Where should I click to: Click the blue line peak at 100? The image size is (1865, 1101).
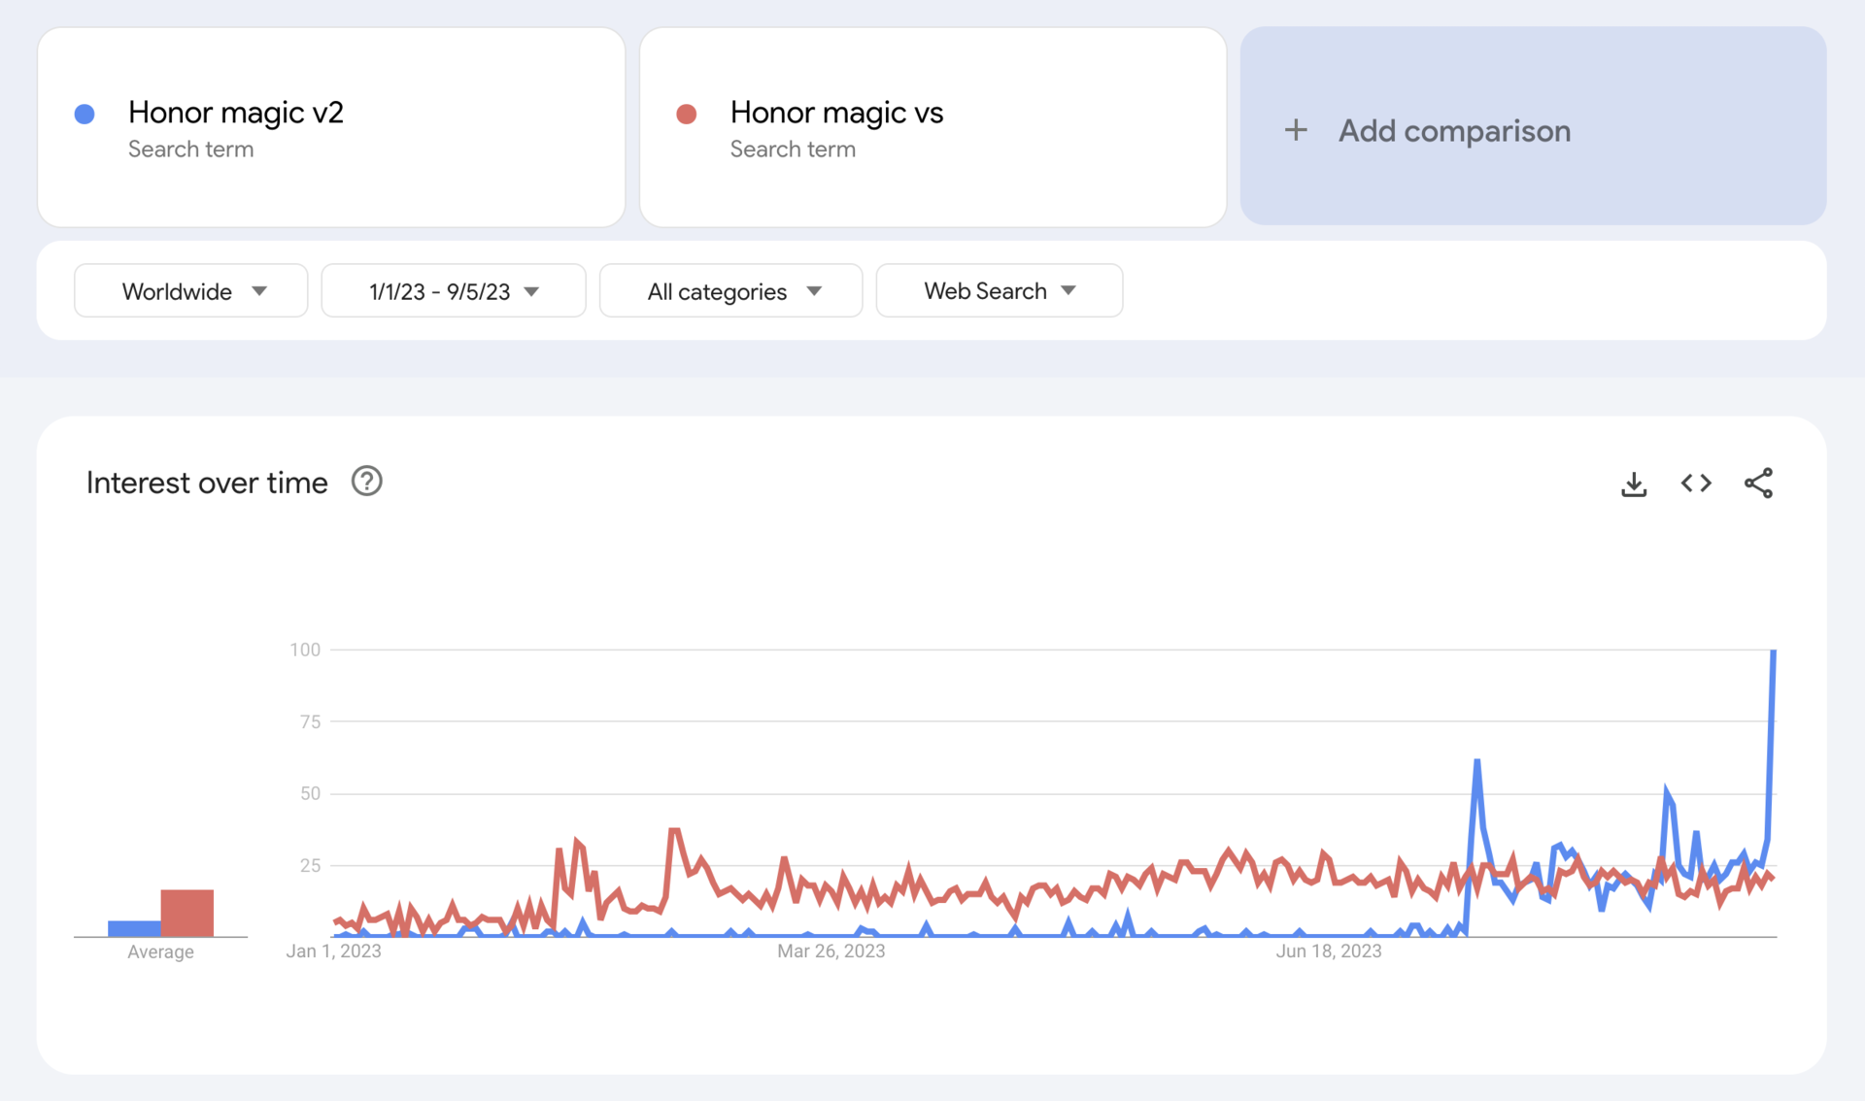1774,652
